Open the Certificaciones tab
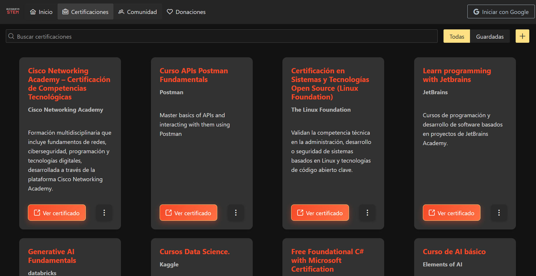Image resolution: width=536 pixels, height=276 pixels. (86, 12)
